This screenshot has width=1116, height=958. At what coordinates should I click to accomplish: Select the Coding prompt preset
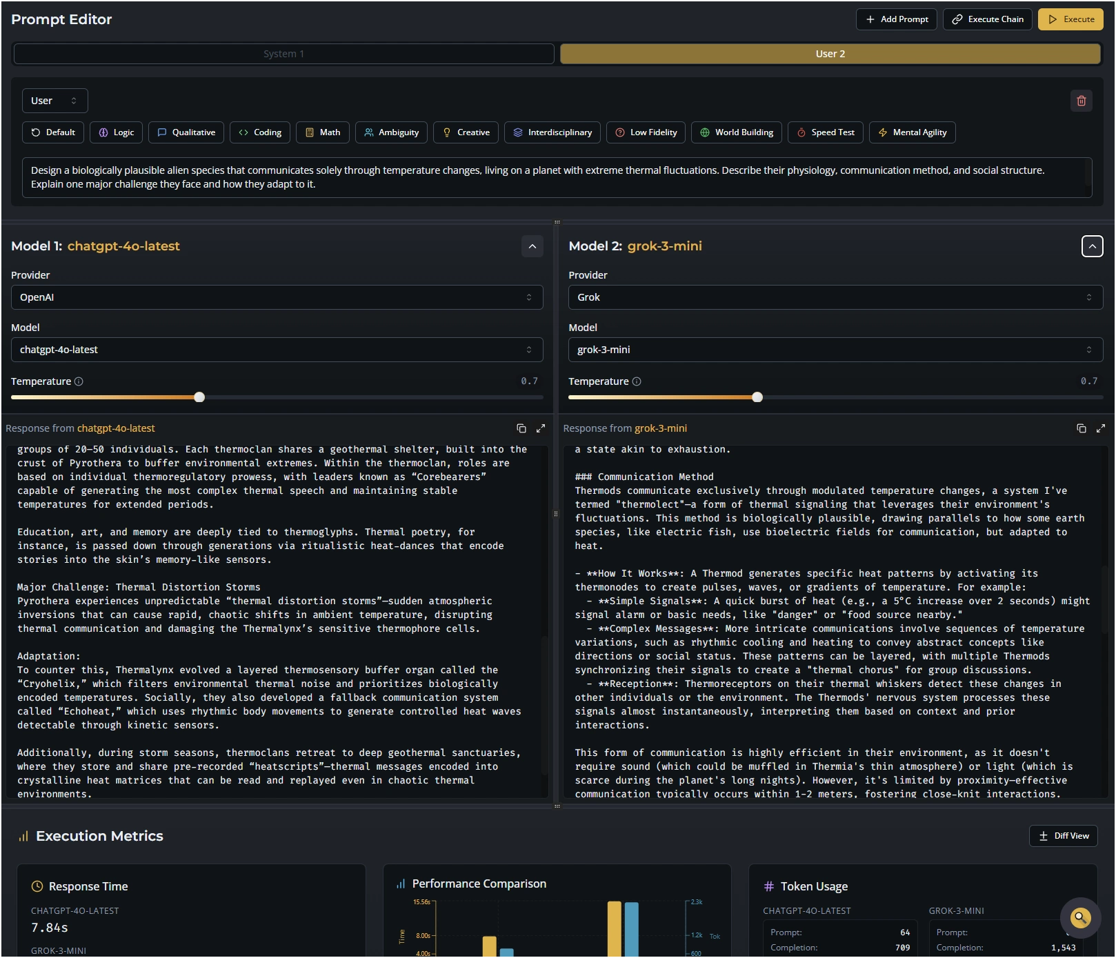[260, 132]
